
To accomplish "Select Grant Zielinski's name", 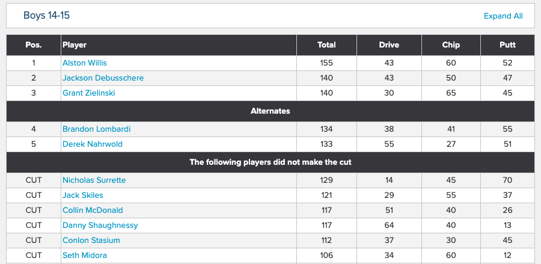I will [89, 93].
